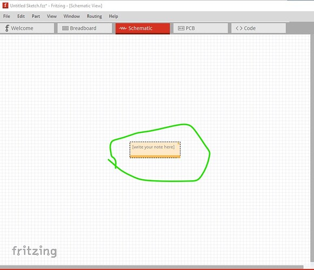Switch to the Code view tab
Screen dimensions: 314x270
click(x=258, y=28)
